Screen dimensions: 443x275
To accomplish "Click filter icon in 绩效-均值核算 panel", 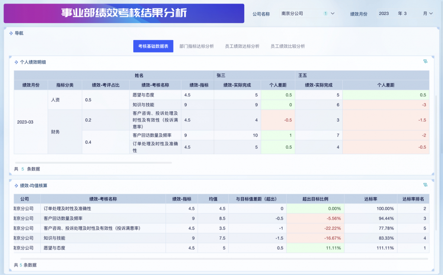I will pyautogui.click(x=425, y=185).
